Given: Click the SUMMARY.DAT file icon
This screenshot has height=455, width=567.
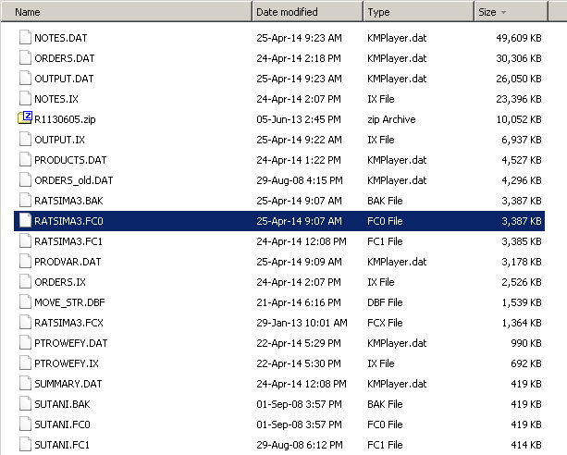Looking at the screenshot, I should 25,384.
